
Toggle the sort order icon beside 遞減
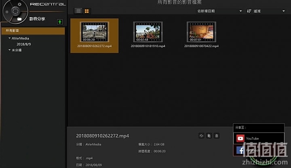pyautogui.click(x=249, y=11)
